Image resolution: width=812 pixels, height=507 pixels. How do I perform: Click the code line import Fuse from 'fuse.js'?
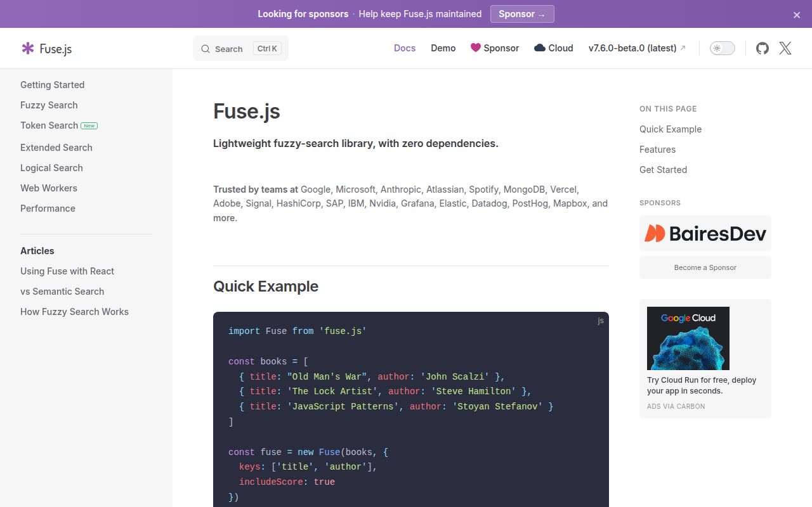tap(298, 331)
